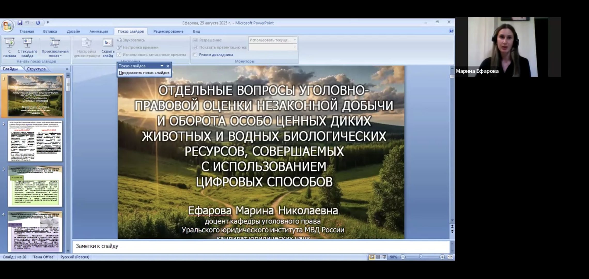The image size is (589, 279).
Task: Click the zoom slider in status bar
Action: click(421, 257)
